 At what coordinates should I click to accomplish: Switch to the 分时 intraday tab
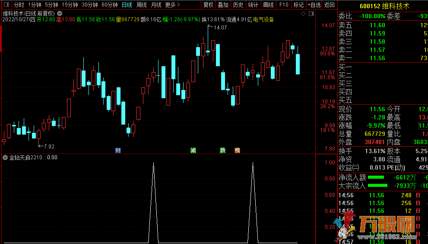pyautogui.click(x=19, y=5)
